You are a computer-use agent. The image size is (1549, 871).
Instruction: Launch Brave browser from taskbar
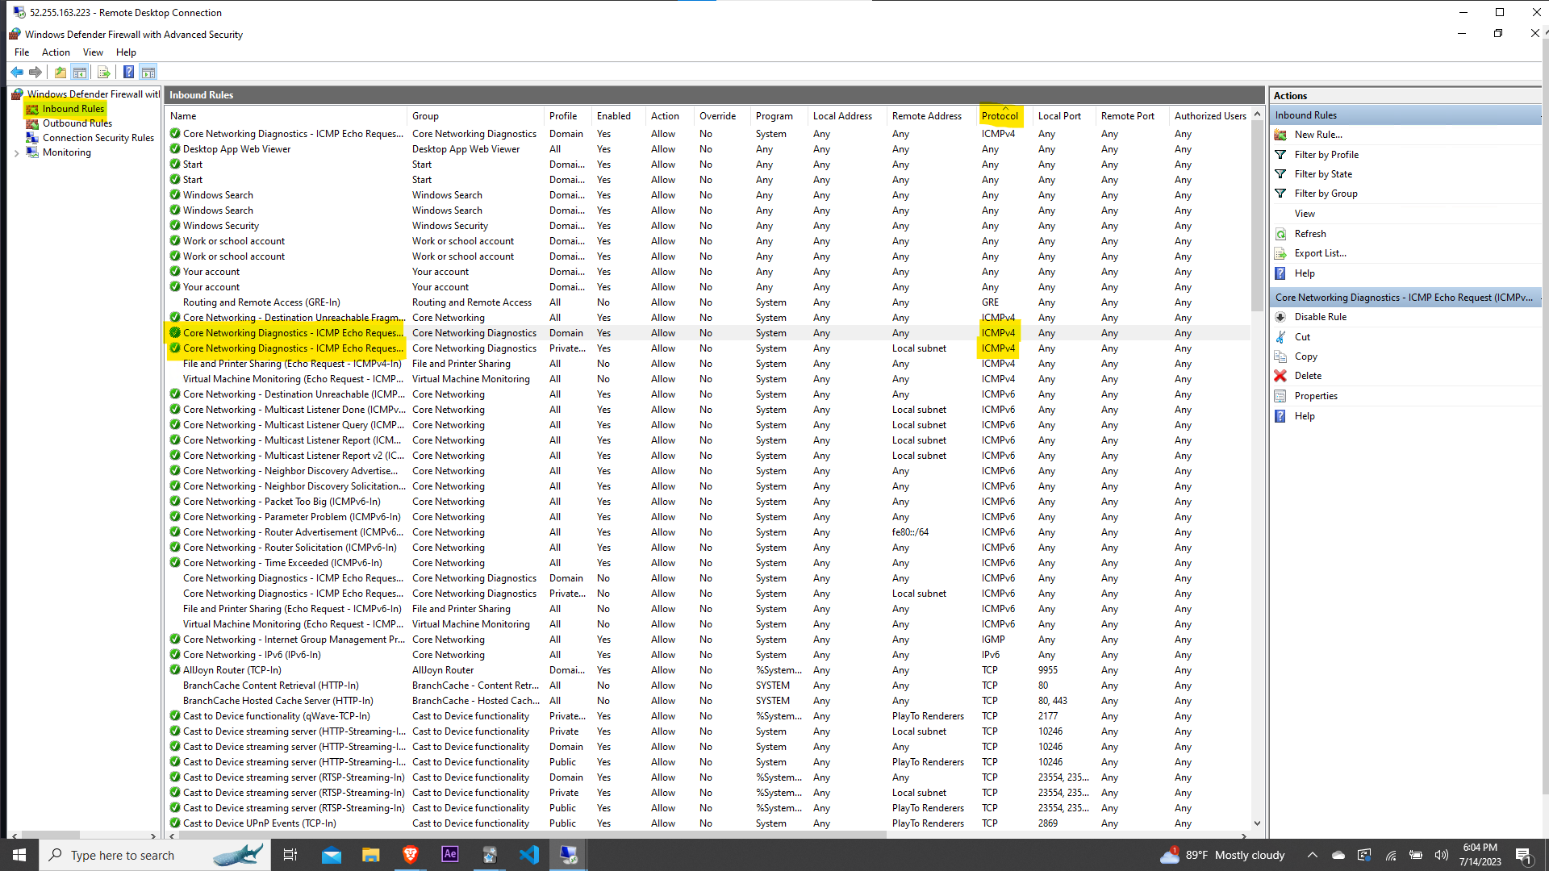[x=411, y=855]
